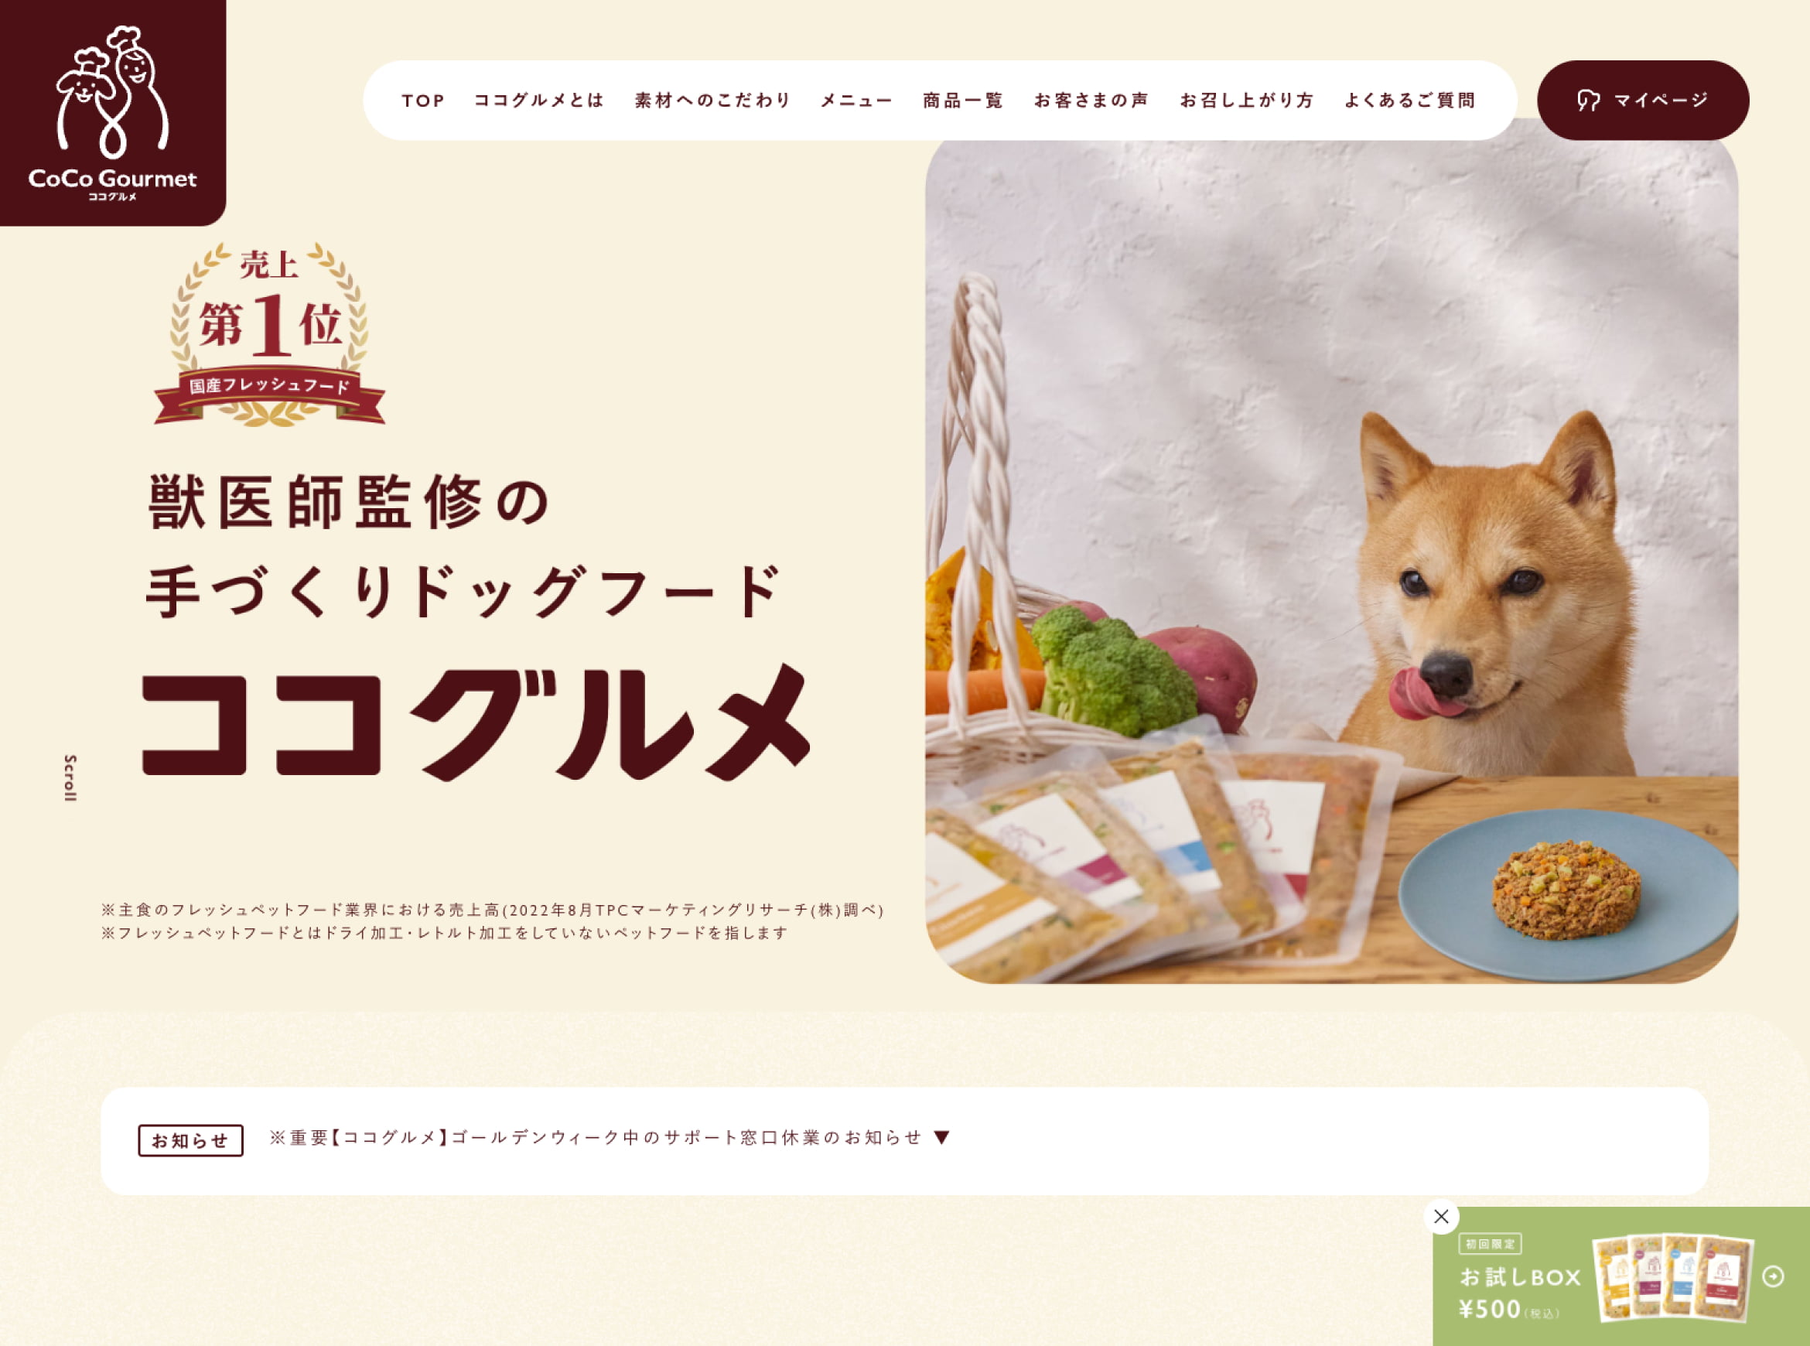Open the ゴールデンウィーク support notice link

point(596,1137)
